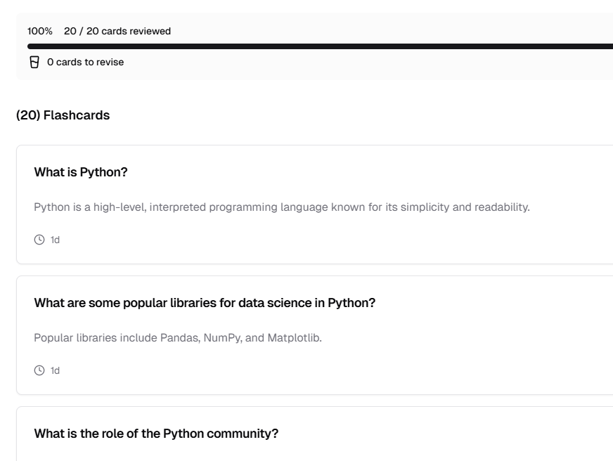Click the 1d interval on the data science card
The width and height of the screenshot is (613, 461).
pyautogui.click(x=55, y=370)
